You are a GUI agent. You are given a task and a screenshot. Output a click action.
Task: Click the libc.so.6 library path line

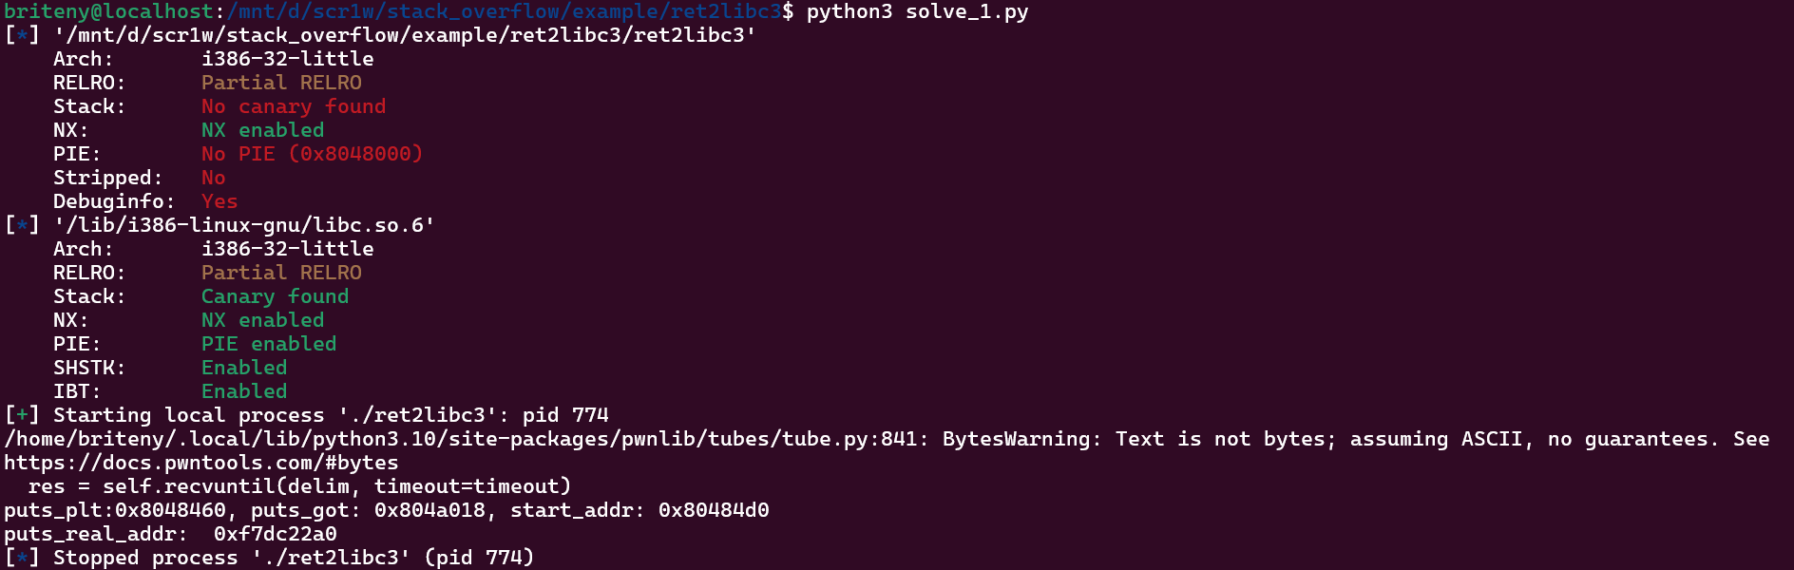(x=243, y=225)
